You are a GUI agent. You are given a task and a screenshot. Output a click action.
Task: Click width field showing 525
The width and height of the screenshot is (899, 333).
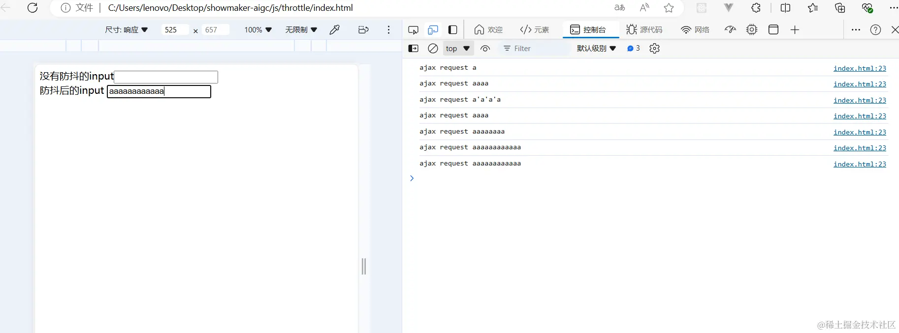tap(175, 29)
